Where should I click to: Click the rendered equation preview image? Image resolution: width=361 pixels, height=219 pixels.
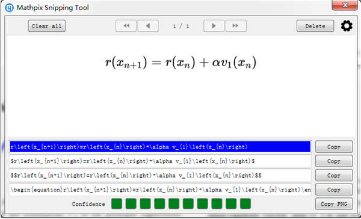180,63
